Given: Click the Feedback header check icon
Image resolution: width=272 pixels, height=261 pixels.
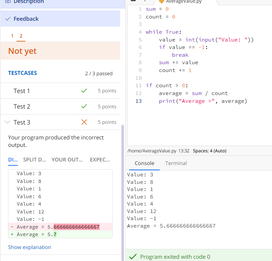Looking at the screenshot, I should (x=8, y=19).
